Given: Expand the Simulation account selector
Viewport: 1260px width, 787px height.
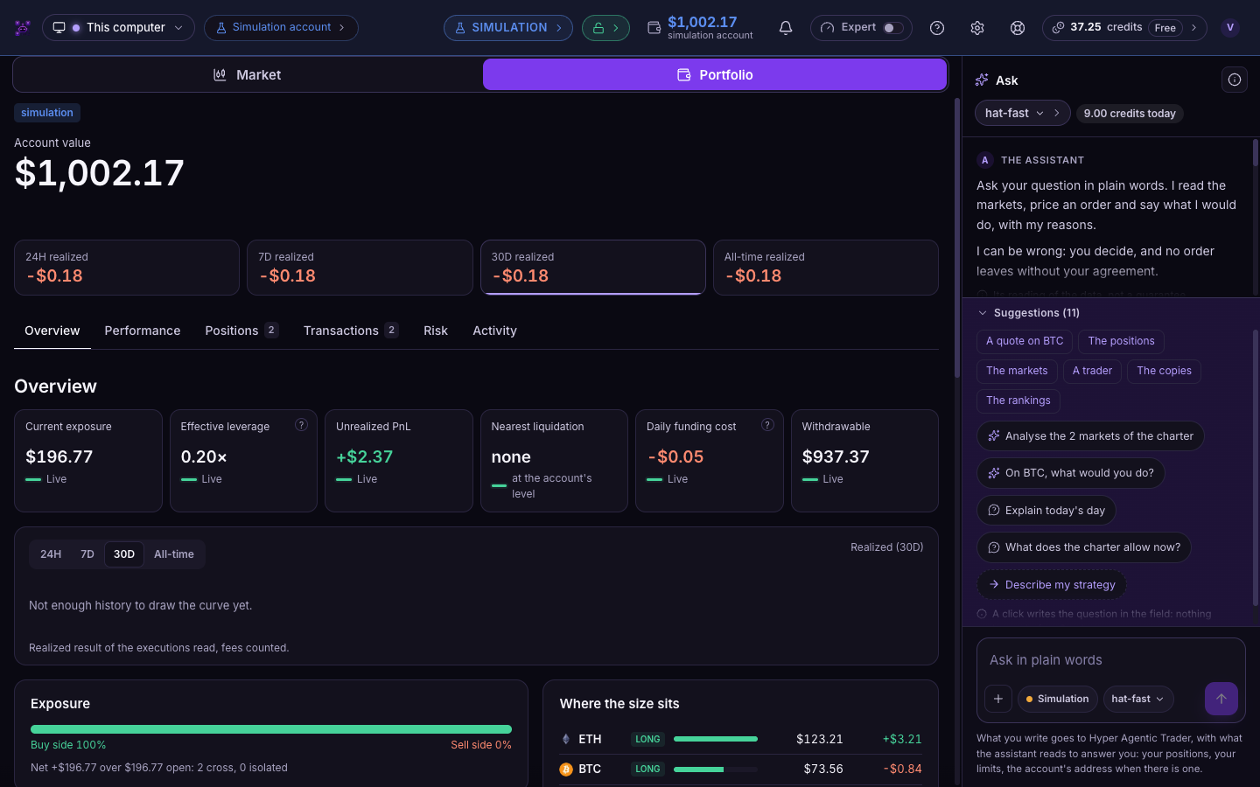Looking at the screenshot, I should point(281,28).
